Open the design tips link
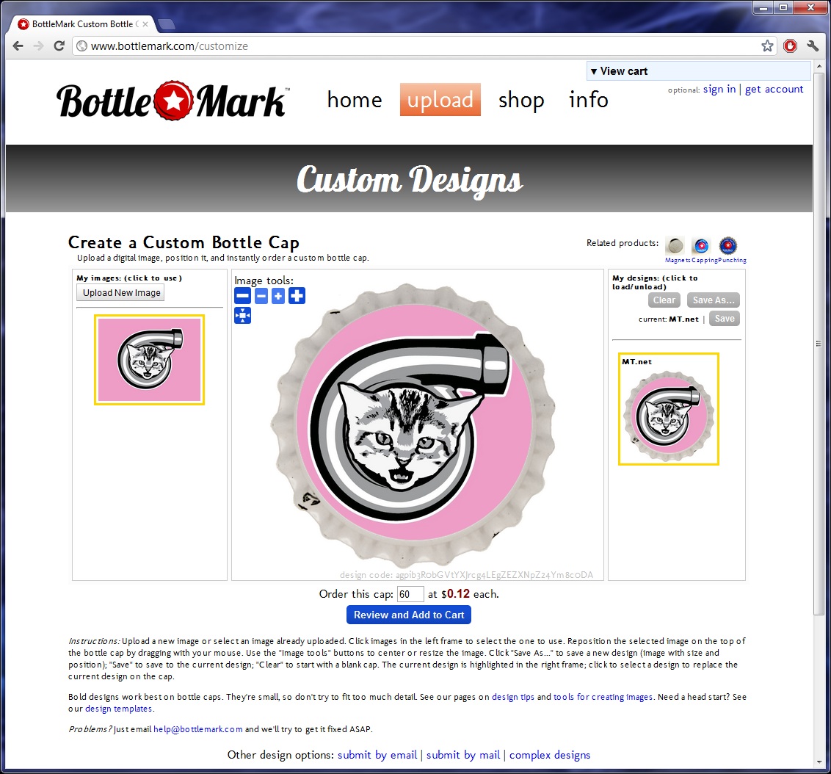 [512, 697]
